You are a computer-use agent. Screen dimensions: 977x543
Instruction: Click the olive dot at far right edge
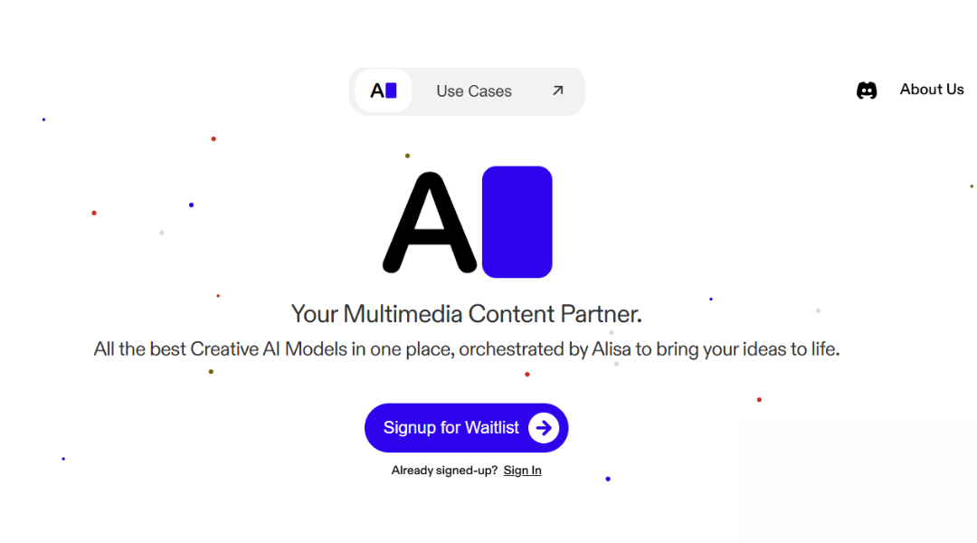pyautogui.click(x=972, y=186)
